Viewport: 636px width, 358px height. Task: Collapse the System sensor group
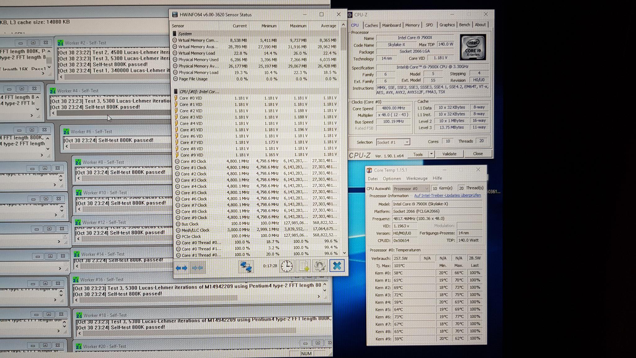tap(175, 34)
